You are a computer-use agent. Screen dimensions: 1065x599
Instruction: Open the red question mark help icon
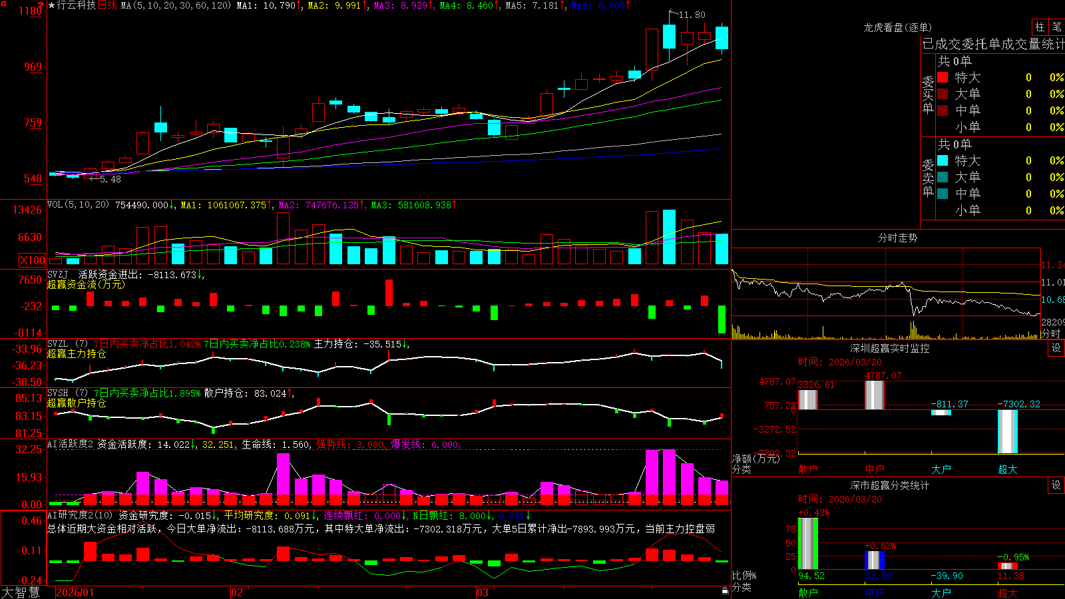(41, 5)
